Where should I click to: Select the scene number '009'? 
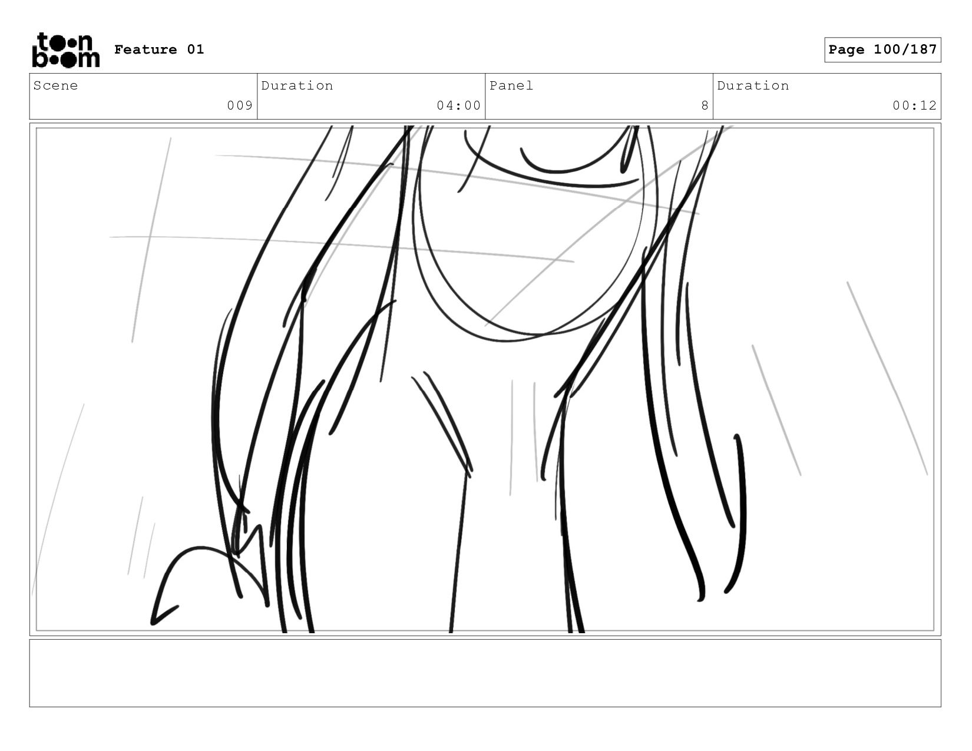pos(240,105)
